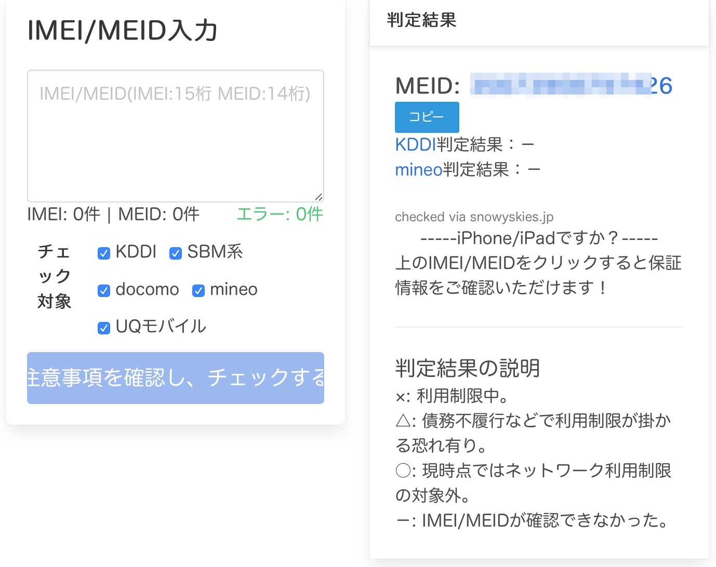
Task: Click the 'checked via snowyskies.jp' text
Action: pyautogui.click(x=474, y=217)
